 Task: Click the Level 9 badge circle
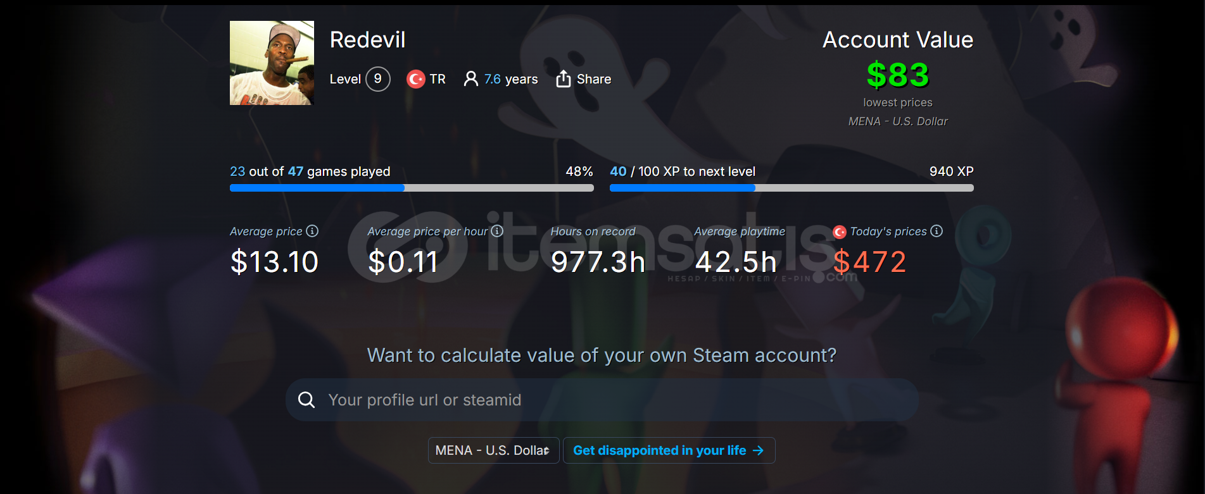pos(378,79)
